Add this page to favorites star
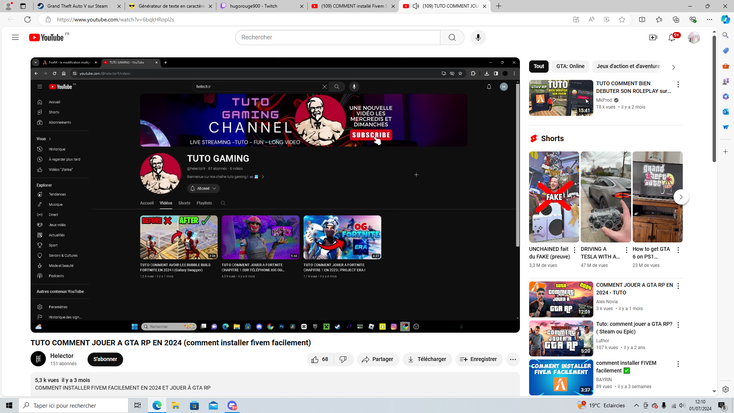The image size is (734, 413). pyautogui.click(x=622, y=20)
